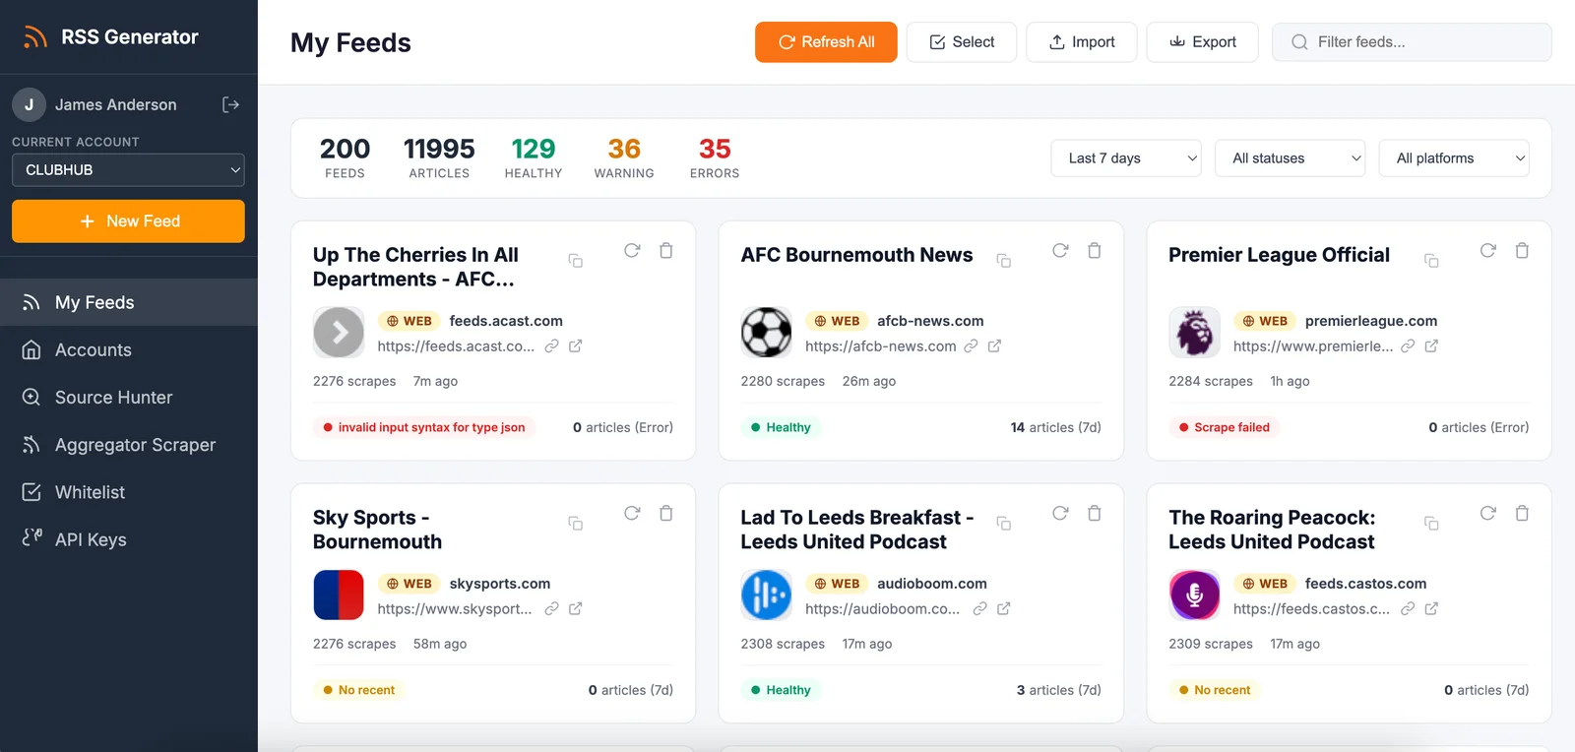Screen dimensions: 1575x752
Task: Delete the Roaring Peacock podcast feed
Action: tap(1522, 514)
